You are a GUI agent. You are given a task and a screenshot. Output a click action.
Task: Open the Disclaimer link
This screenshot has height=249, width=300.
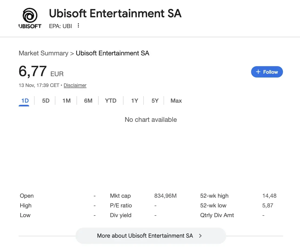pyautogui.click(x=75, y=85)
